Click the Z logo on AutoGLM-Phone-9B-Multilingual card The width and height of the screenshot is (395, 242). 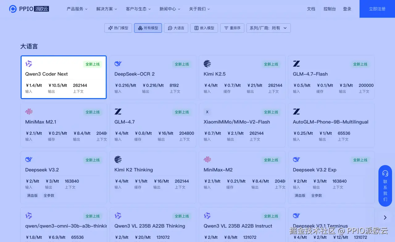296,112
